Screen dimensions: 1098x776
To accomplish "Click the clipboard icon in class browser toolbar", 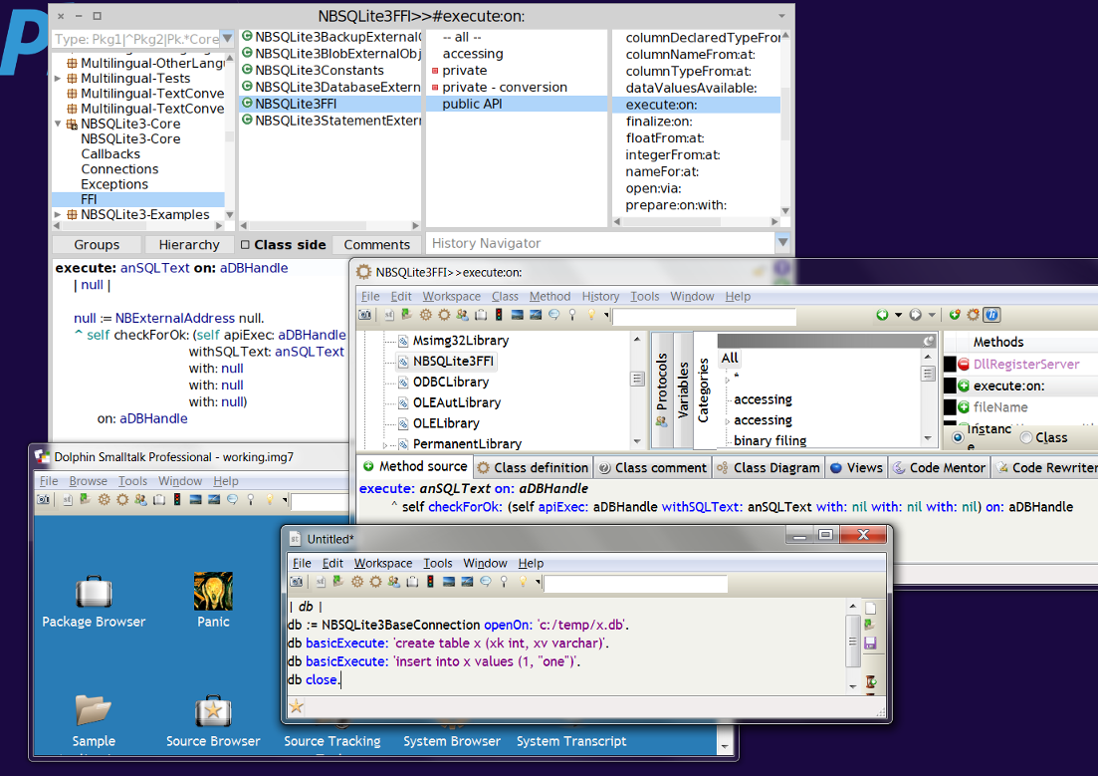I will 481,315.
